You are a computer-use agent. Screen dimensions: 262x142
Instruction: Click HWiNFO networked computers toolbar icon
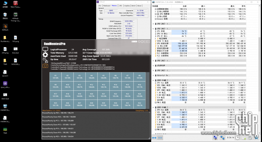pyautogui.click(x=222, y=138)
